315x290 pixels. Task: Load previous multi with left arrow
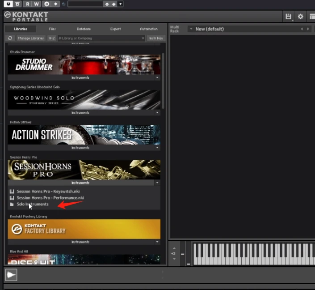point(302,29)
